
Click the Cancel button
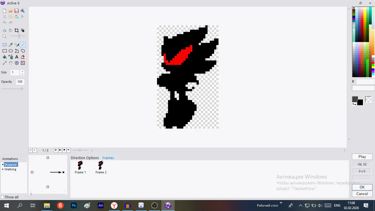(362, 194)
